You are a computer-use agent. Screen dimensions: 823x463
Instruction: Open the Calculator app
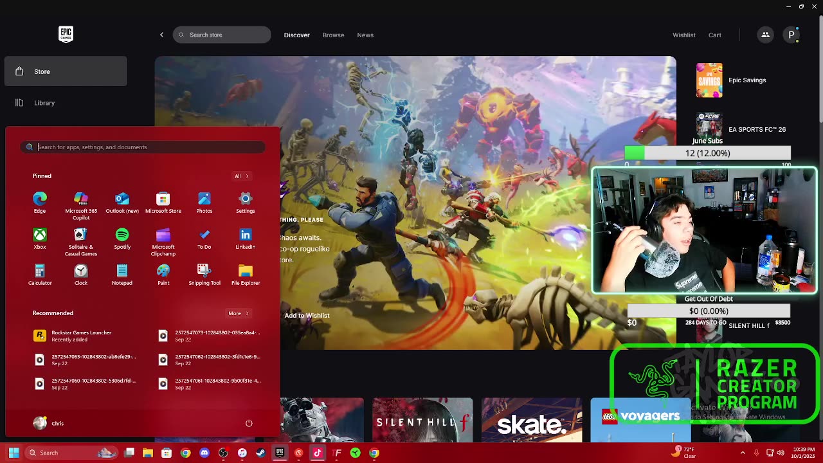40,274
